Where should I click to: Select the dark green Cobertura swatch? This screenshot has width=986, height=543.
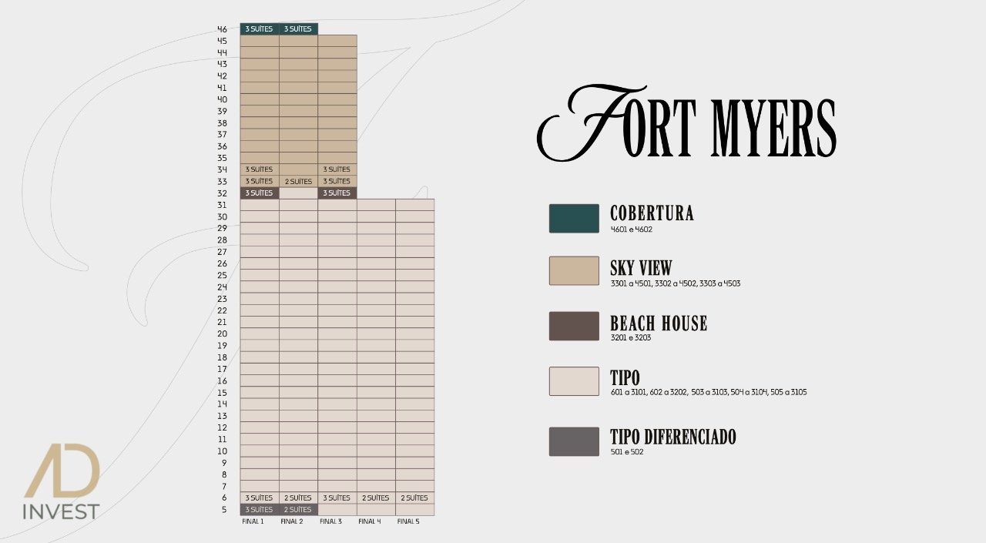click(574, 218)
